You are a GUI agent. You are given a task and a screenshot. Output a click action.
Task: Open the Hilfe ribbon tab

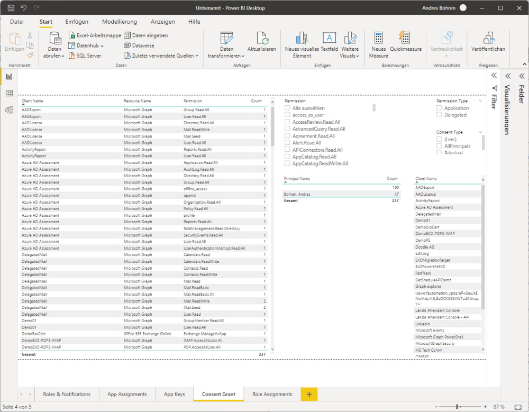[194, 22]
